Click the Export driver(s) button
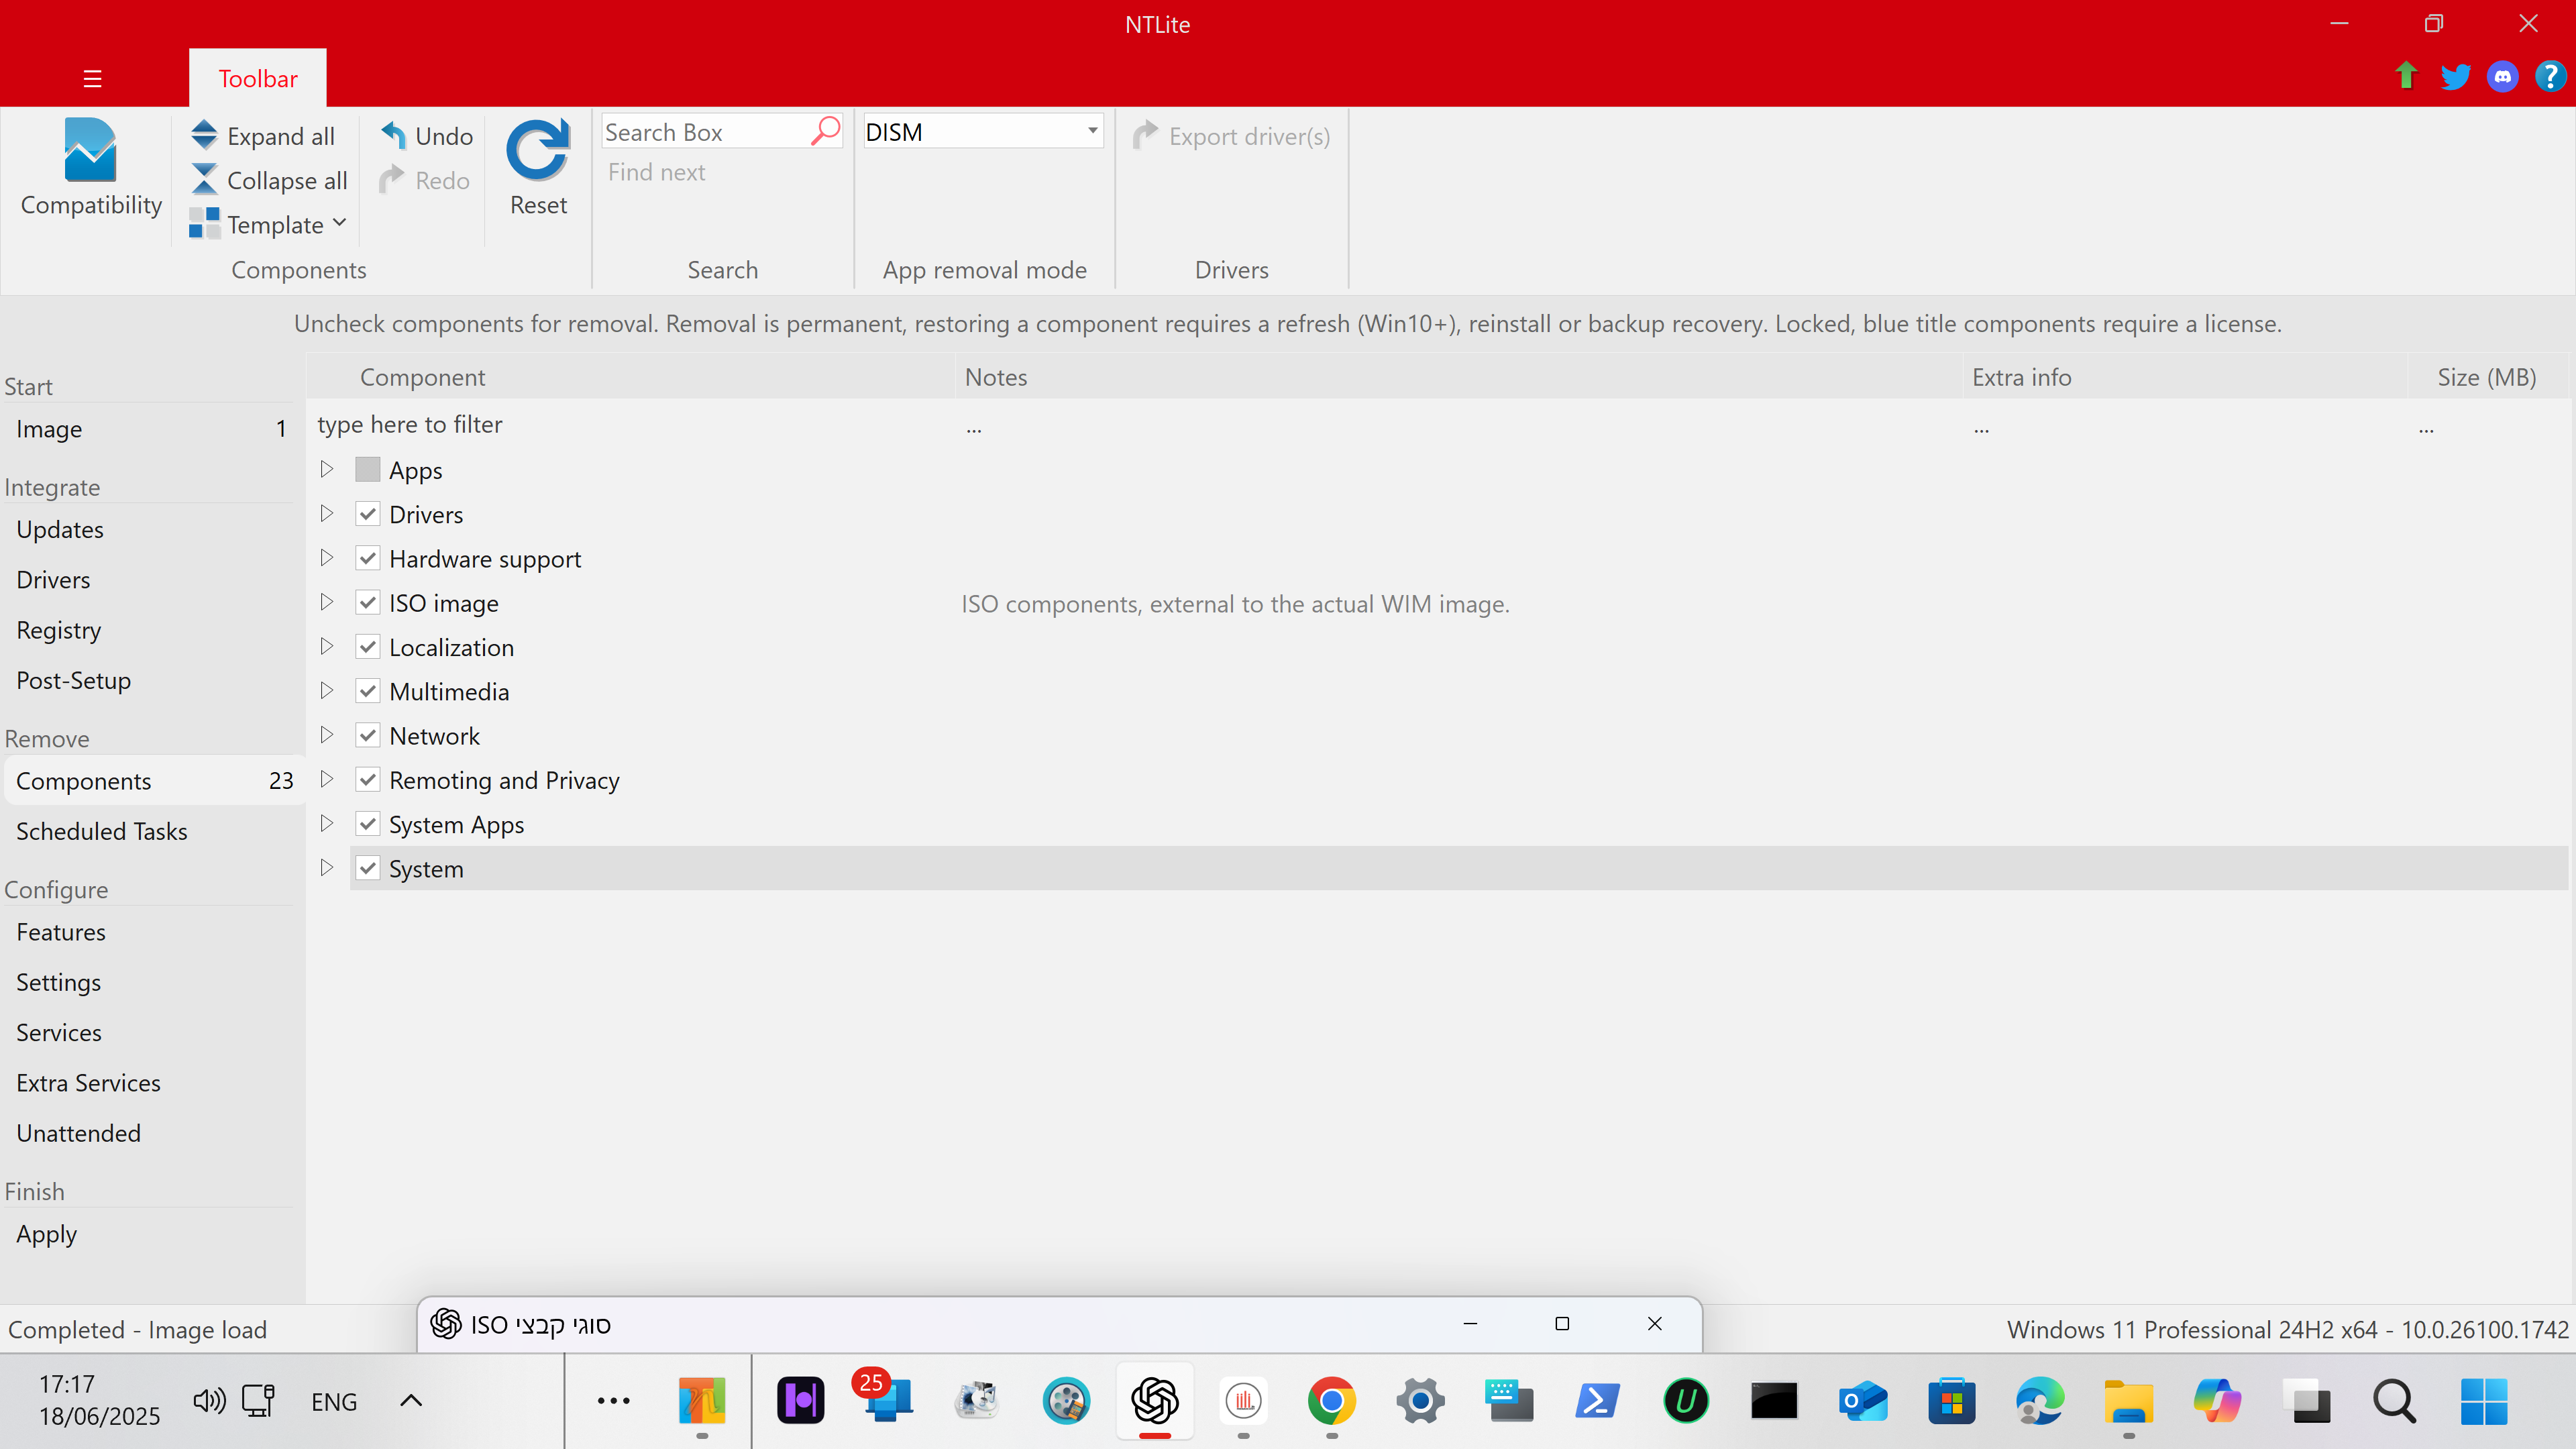 point(1231,135)
